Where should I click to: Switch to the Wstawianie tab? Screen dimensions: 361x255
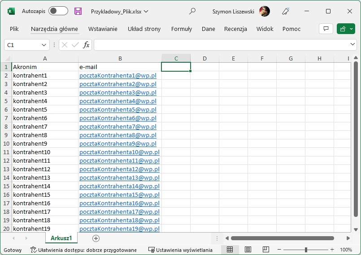click(x=103, y=29)
